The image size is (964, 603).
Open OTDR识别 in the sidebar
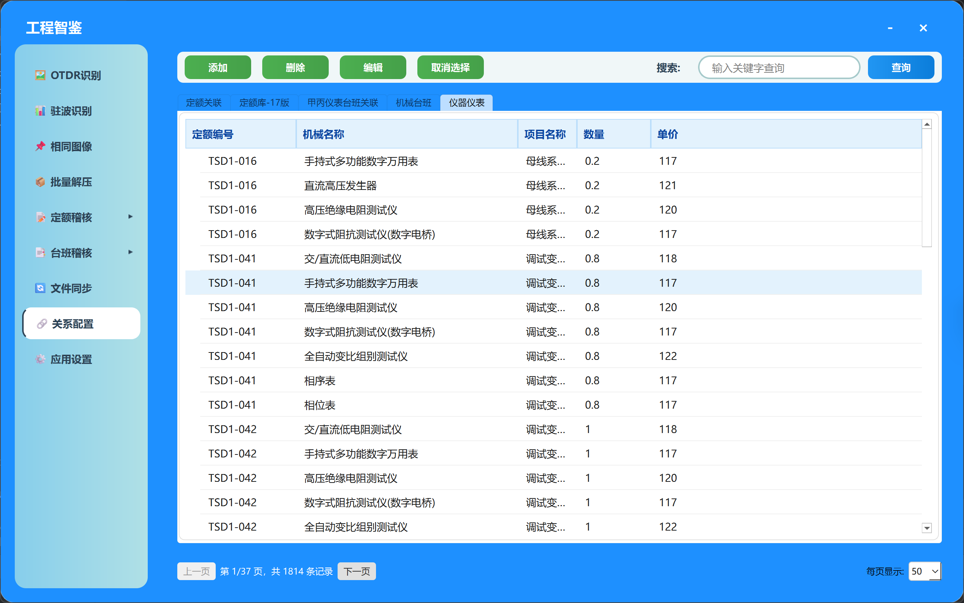pyautogui.click(x=81, y=75)
